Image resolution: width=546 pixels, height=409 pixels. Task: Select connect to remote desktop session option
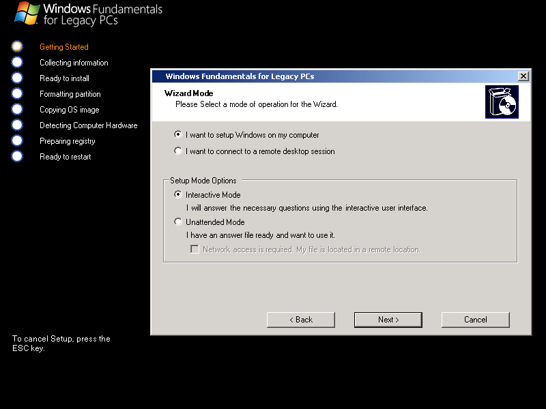coord(178,151)
